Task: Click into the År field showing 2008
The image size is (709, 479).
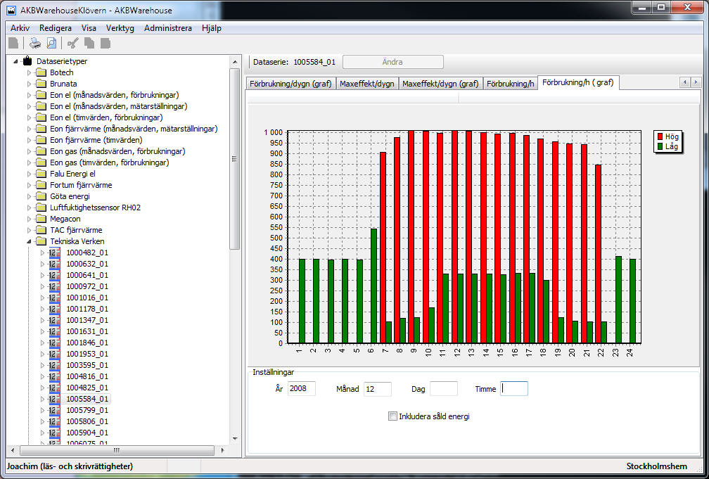Action: (302, 388)
